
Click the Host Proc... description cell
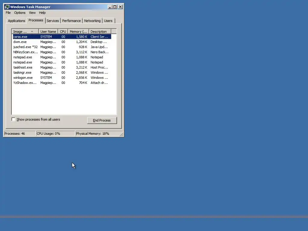click(x=99, y=67)
